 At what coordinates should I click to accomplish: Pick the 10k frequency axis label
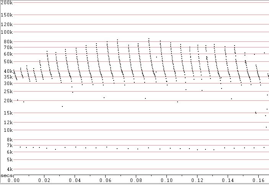pyautogui.click(x=8, y=130)
